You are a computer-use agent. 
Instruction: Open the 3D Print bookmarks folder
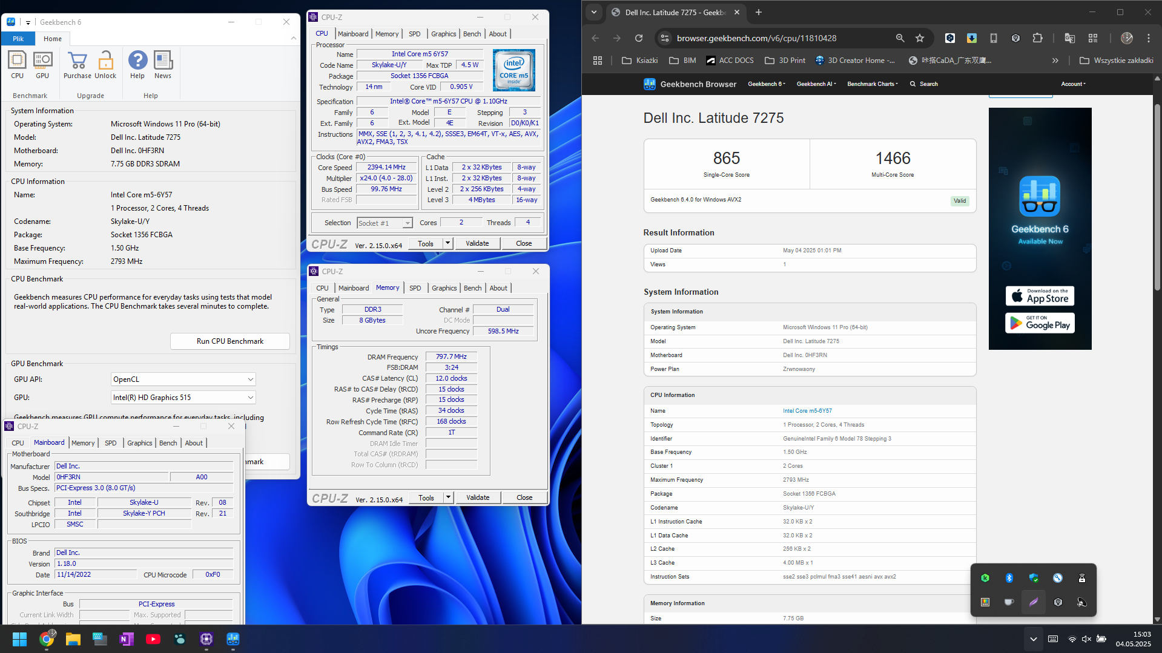coord(785,61)
